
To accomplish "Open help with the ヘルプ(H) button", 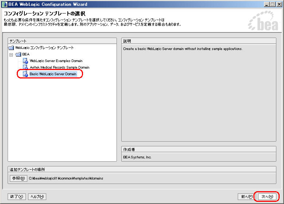I will point(37,197).
